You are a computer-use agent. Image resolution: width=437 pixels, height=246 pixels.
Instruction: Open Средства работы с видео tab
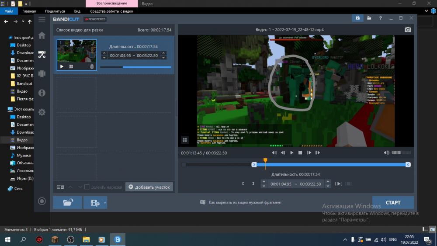111,11
